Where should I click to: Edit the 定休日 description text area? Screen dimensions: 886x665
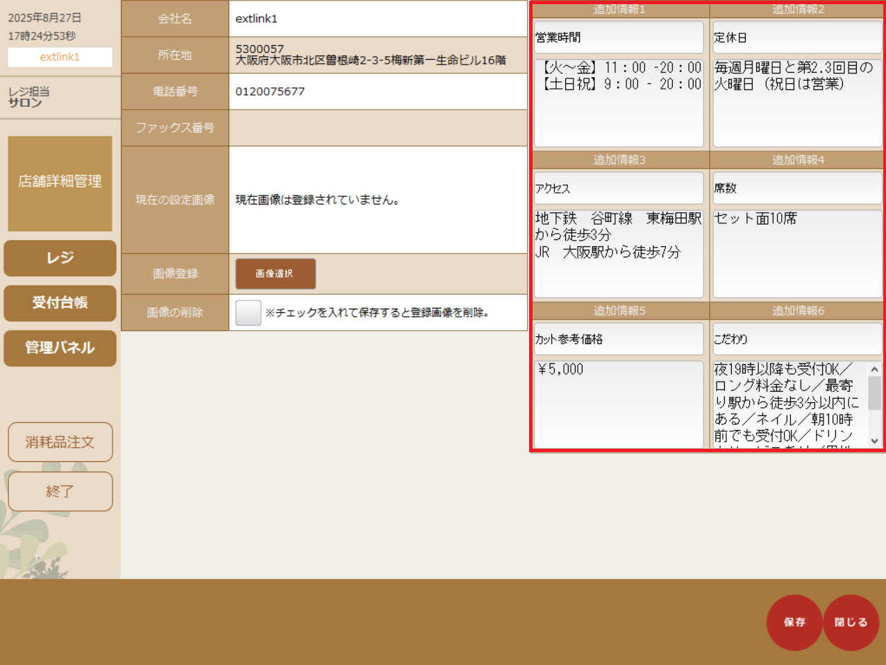coord(796,103)
